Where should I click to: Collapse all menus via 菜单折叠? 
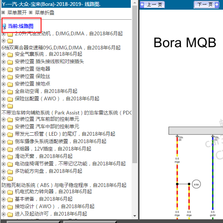click(45, 13)
